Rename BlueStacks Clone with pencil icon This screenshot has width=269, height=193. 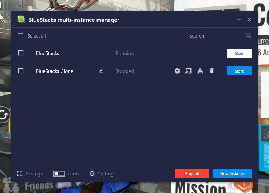101,71
